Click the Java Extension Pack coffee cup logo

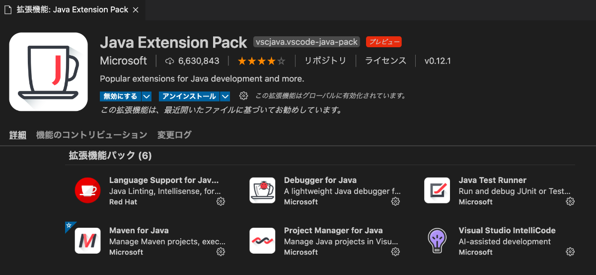(x=48, y=72)
